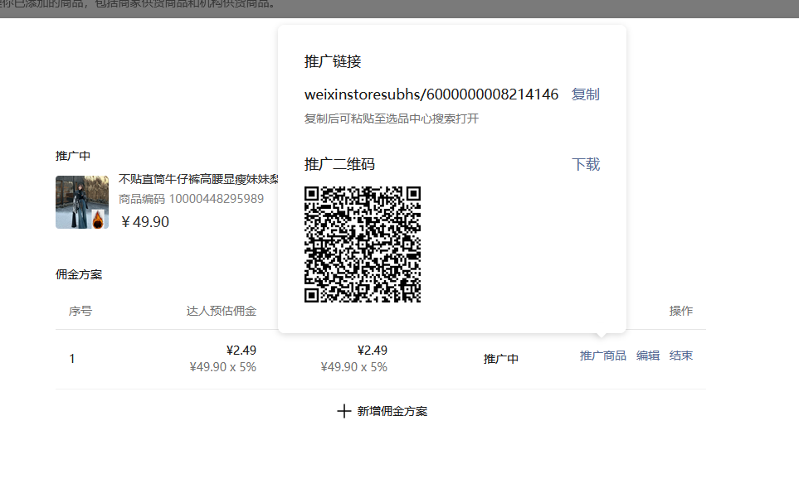Click the promotion QR code image
The image size is (799, 479).
pyautogui.click(x=363, y=244)
